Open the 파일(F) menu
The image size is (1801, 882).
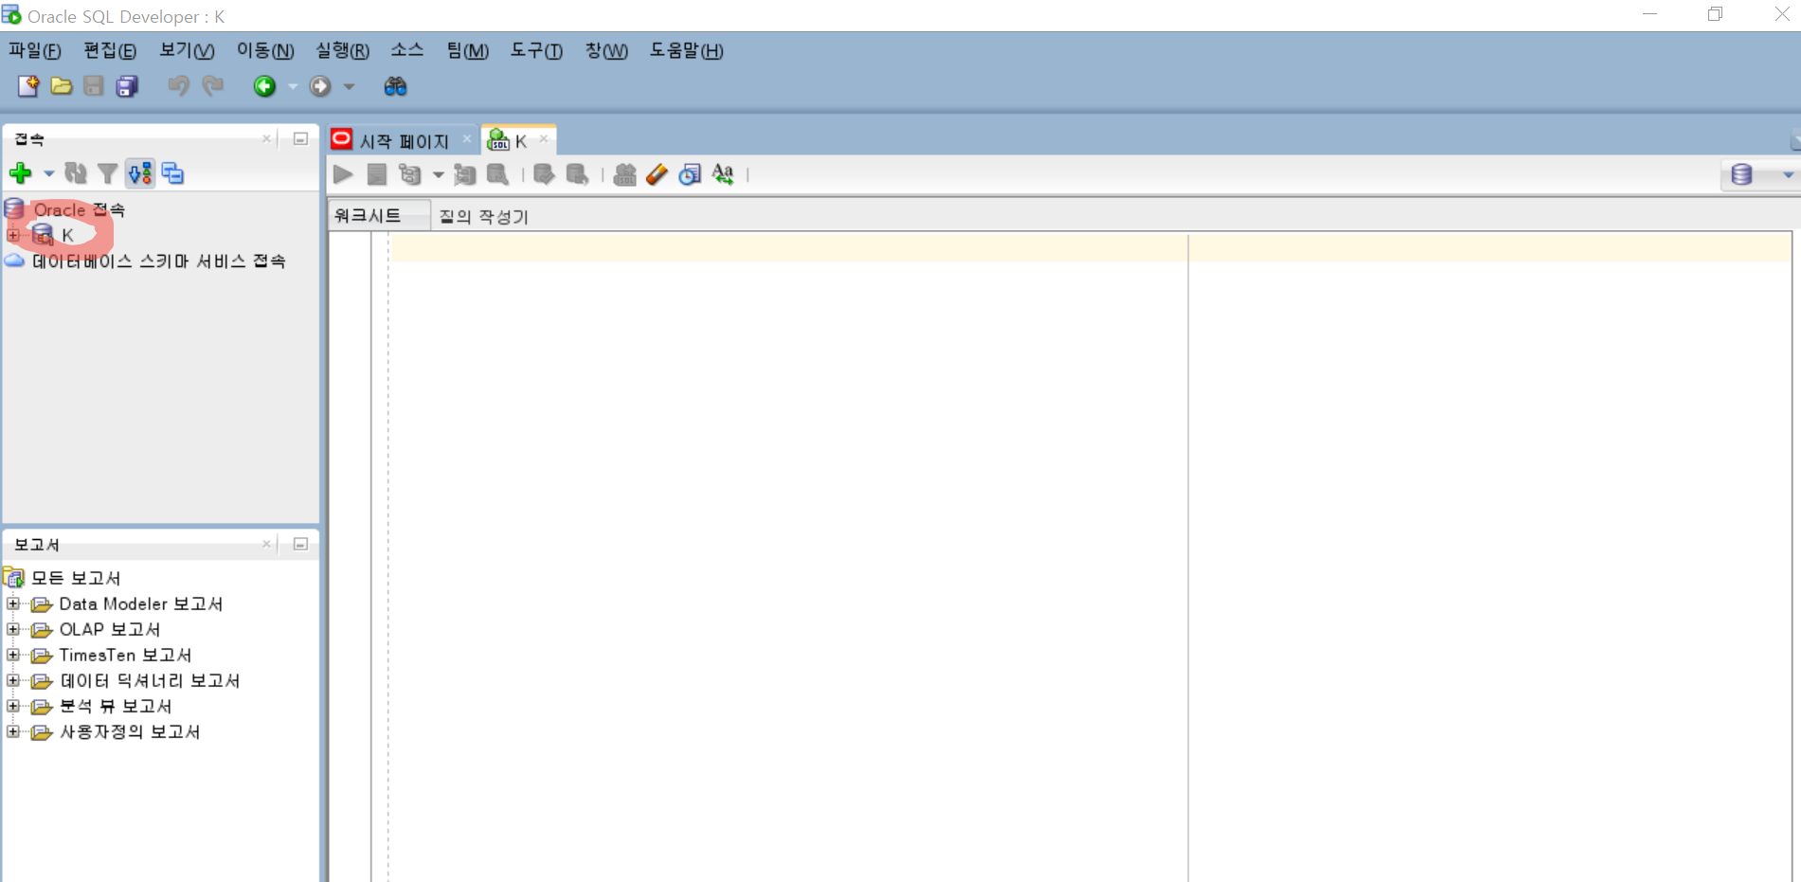[35, 50]
